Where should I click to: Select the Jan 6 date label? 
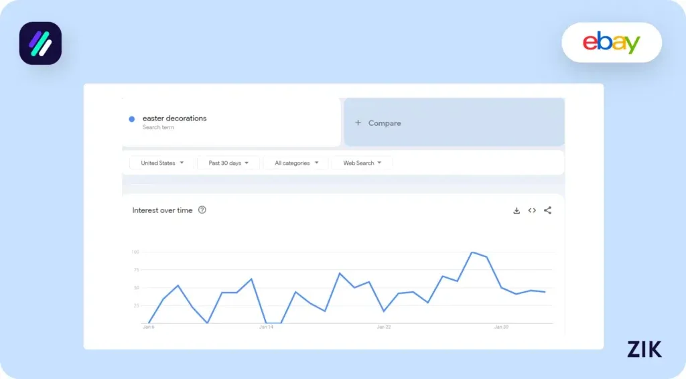click(x=148, y=327)
